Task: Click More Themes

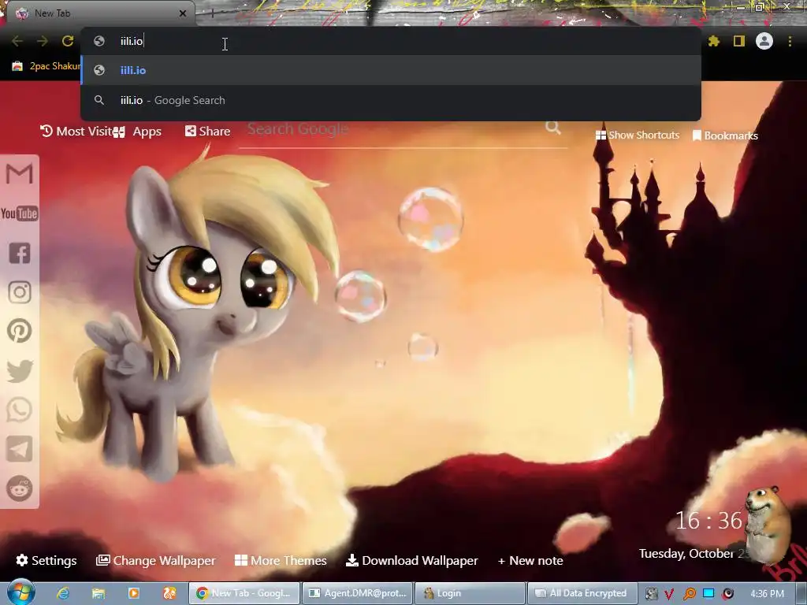Action: click(281, 560)
